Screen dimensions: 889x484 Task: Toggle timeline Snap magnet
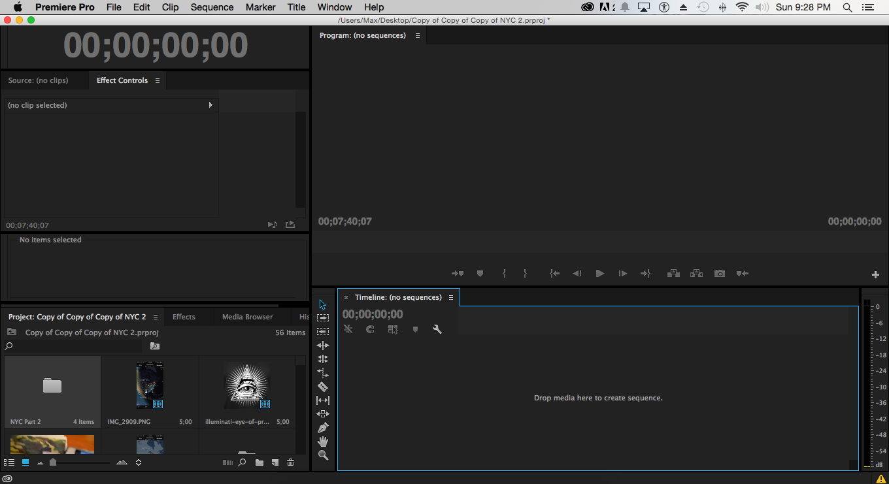coord(370,330)
